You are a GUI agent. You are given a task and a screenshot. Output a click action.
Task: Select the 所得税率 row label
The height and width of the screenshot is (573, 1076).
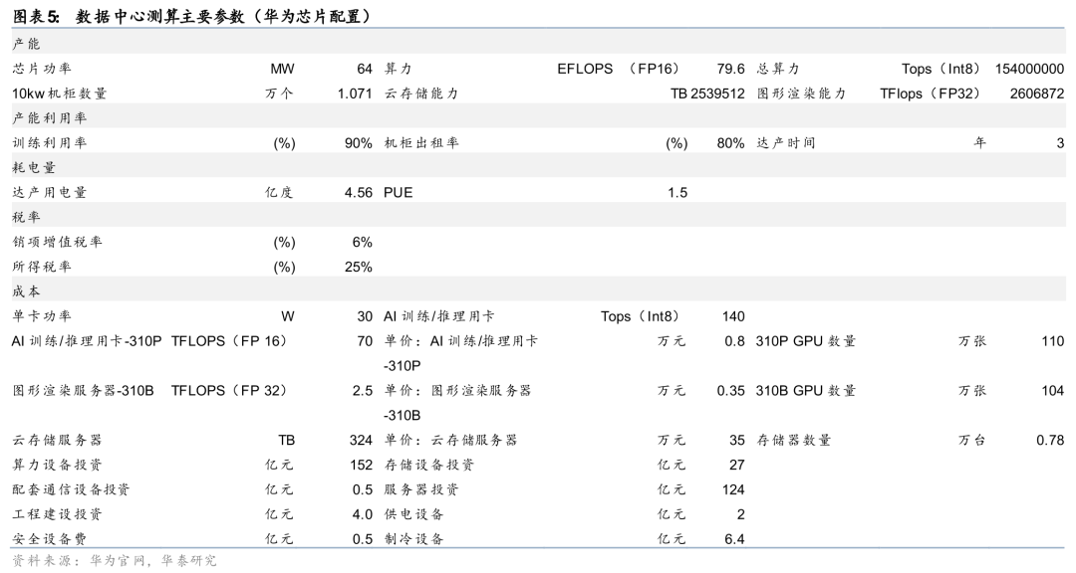tap(42, 267)
